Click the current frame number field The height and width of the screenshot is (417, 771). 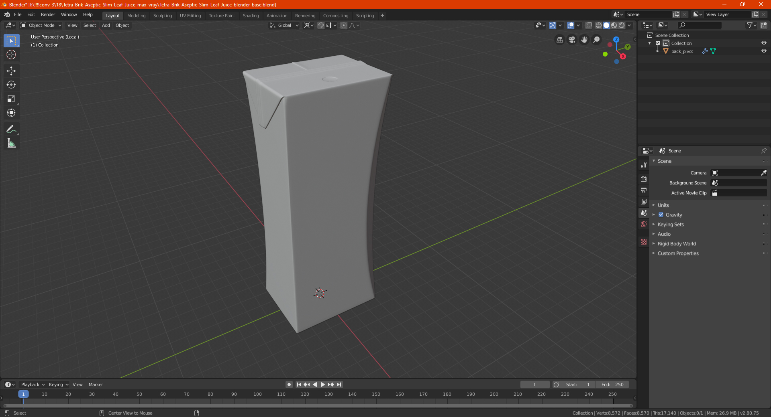[x=535, y=385]
